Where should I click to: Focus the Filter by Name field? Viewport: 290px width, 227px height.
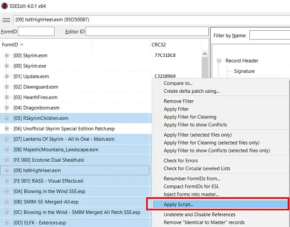269,35
